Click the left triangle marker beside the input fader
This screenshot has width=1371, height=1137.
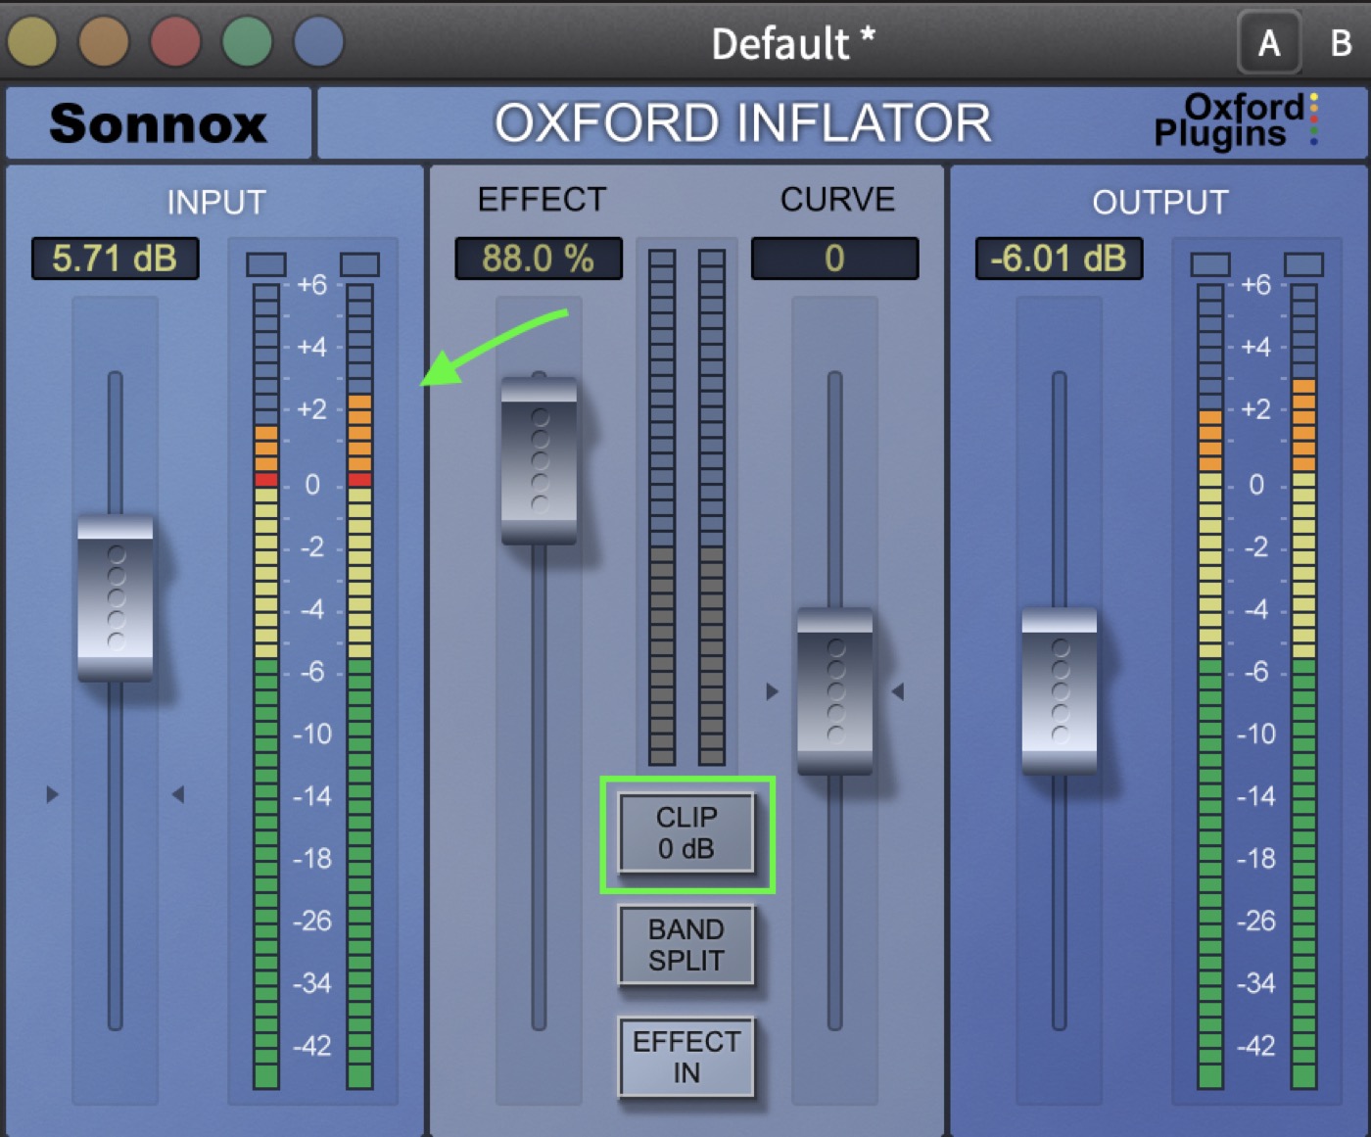(53, 794)
